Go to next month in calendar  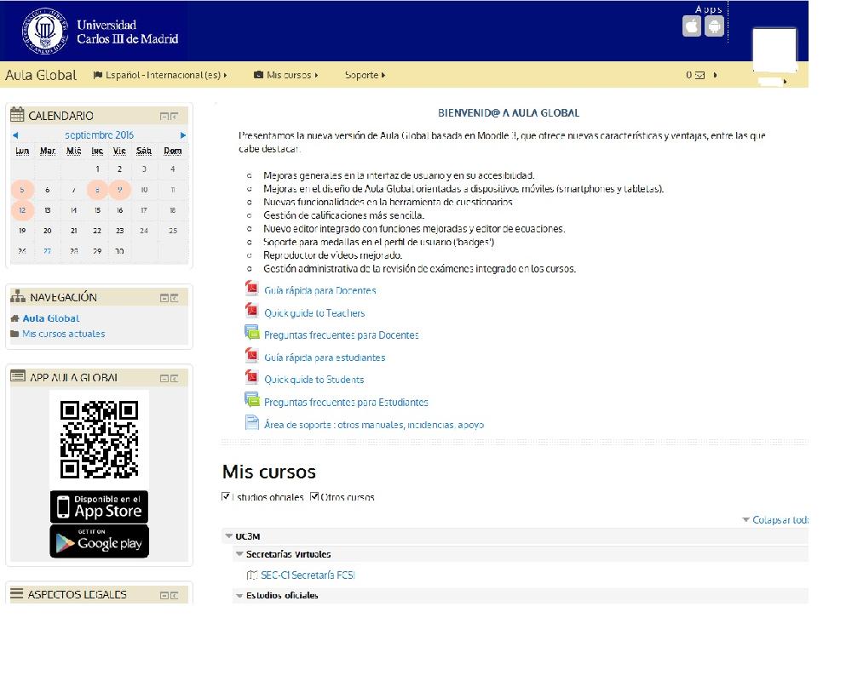(x=183, y=135)
